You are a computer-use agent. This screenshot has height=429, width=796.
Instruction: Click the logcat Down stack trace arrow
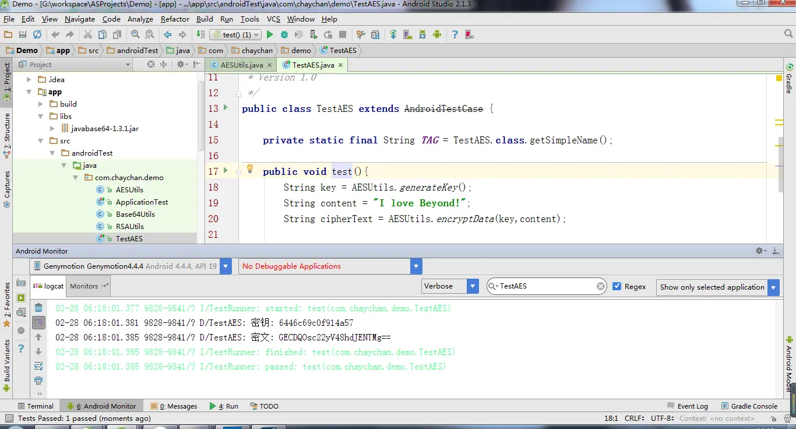38,351
